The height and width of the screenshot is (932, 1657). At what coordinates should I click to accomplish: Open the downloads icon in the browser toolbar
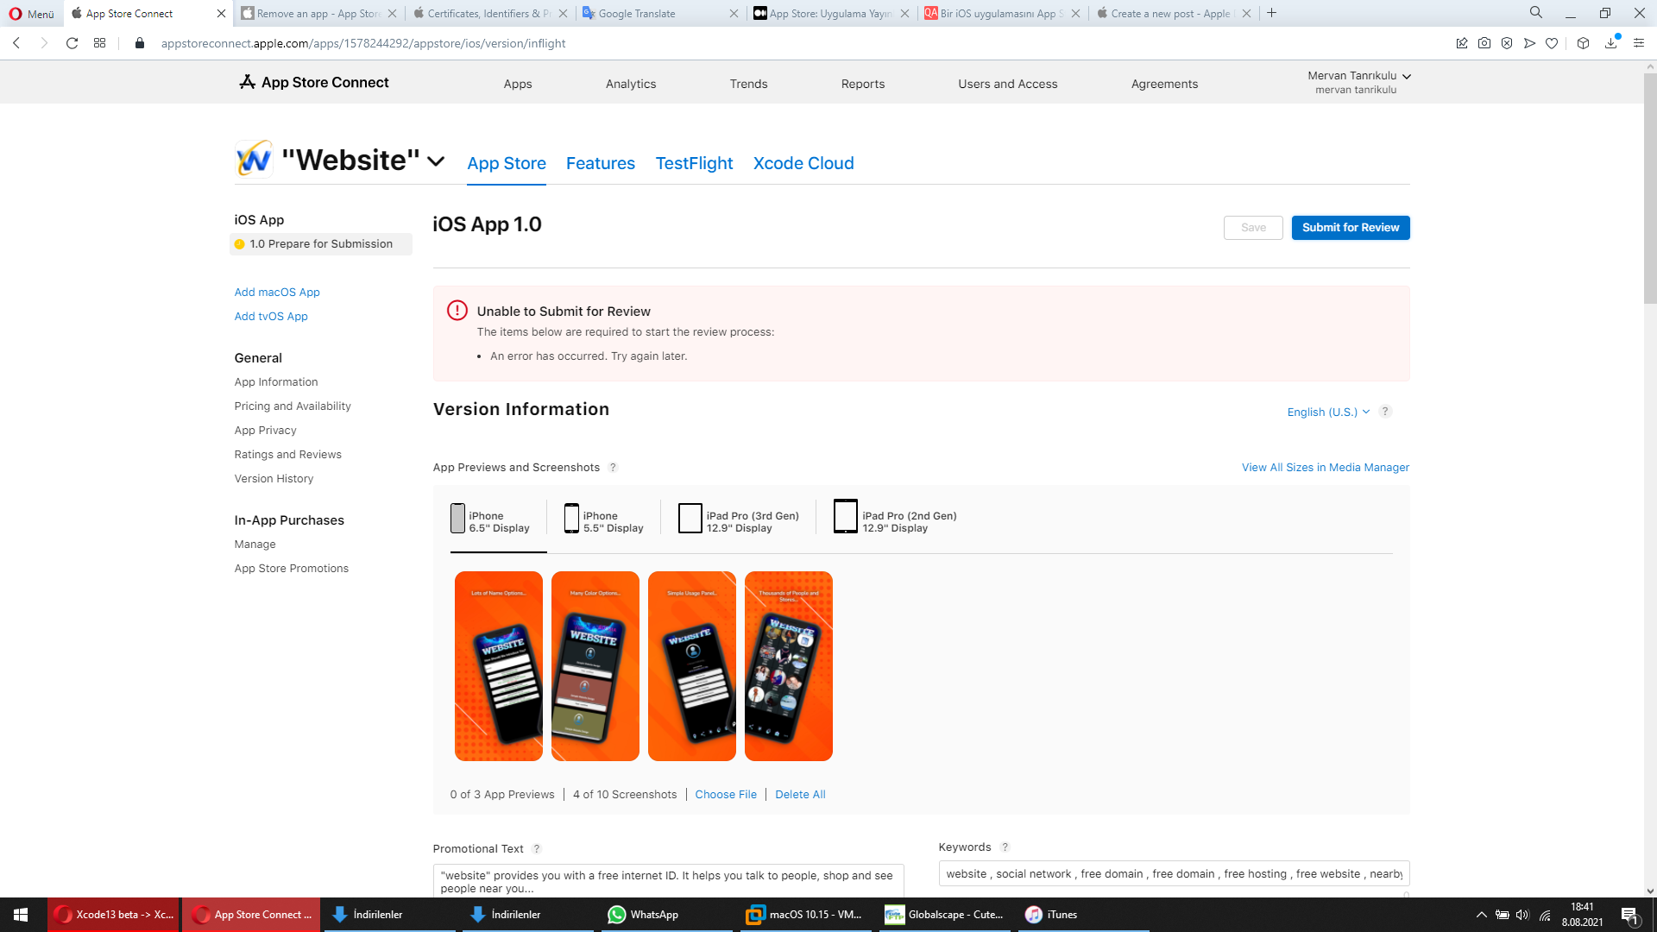pyautogui.click(x=1611, y=43)
